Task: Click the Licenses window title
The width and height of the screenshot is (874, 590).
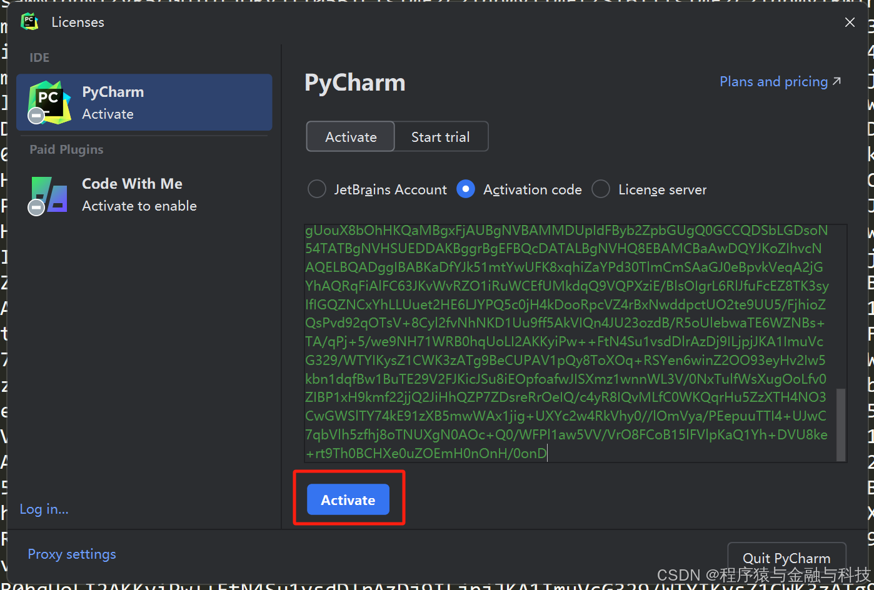Action: pos(78,22)
